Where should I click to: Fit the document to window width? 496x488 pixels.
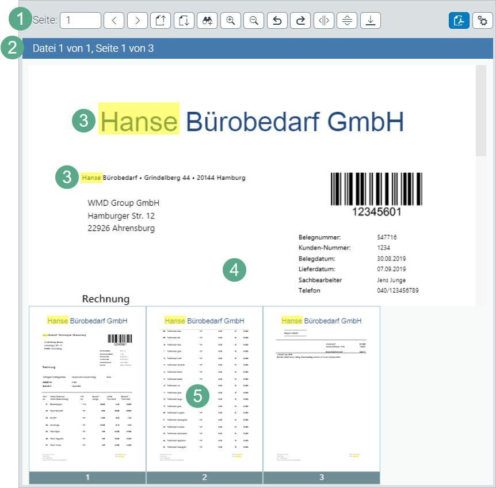[323, 20]
